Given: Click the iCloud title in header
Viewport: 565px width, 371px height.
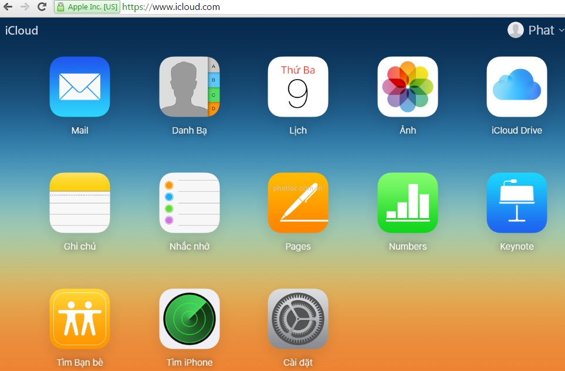Looking at the screenshot, I should point(21,30).
